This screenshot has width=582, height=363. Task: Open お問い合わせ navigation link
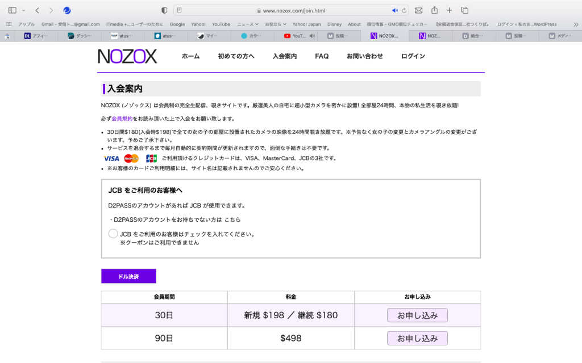tap(365, 56)
